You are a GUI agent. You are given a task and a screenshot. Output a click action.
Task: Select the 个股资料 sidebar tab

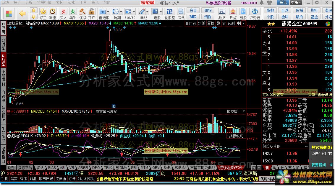point(3,78)
